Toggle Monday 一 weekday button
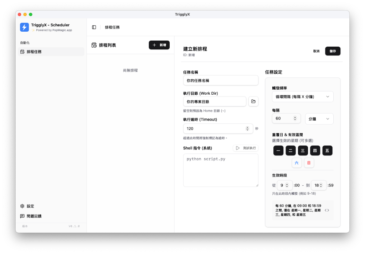This screenshot has height=253, width=365. pyautogui.click(x=278, y=151)
